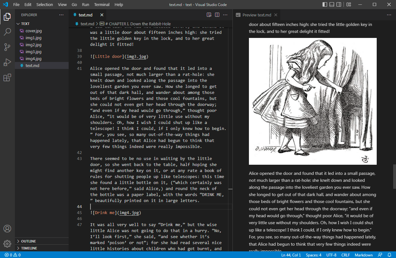Click line number 47 in gutter
This screenshot has height=258, width=396.
79,225
